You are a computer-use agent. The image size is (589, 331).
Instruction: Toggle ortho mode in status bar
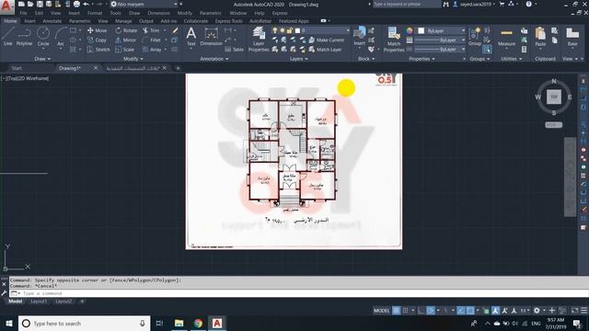point(422,311)
